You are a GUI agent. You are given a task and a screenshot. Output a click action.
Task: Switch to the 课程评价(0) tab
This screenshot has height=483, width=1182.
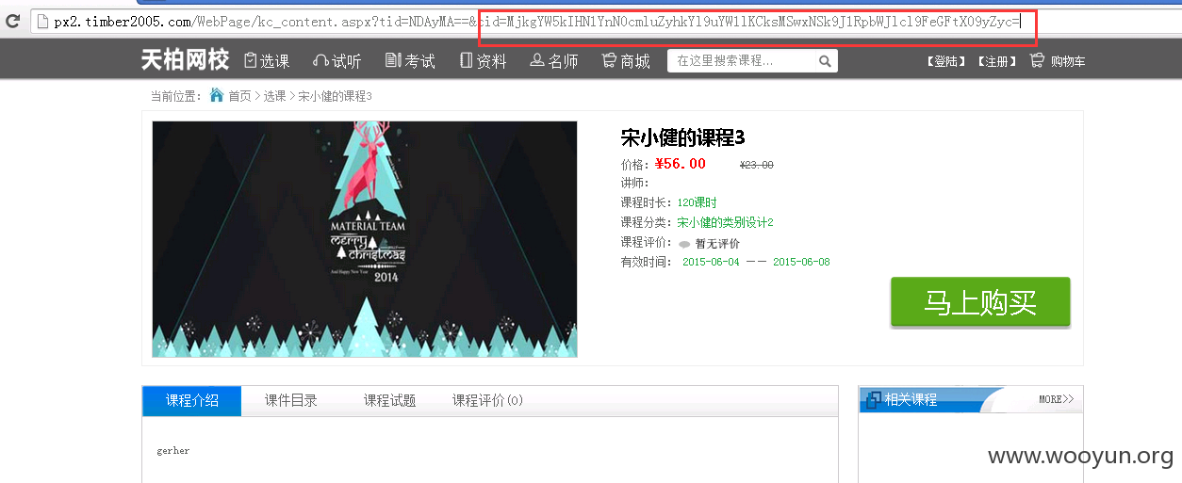(x=487, y=400)
